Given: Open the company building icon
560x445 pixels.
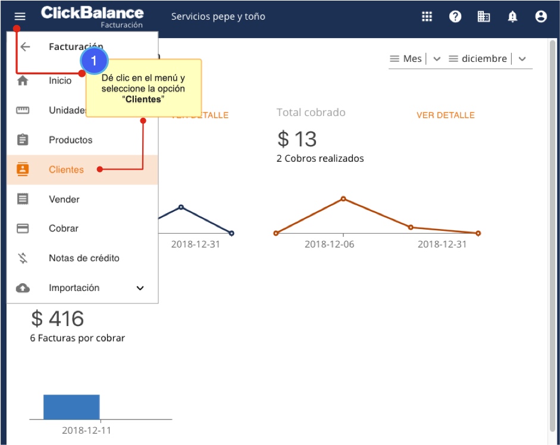Looking at the screenshot, I should pos(484,17).
